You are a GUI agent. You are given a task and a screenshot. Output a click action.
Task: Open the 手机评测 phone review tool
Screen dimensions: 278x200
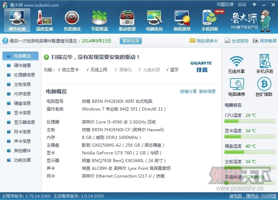(x=265, y=64)
